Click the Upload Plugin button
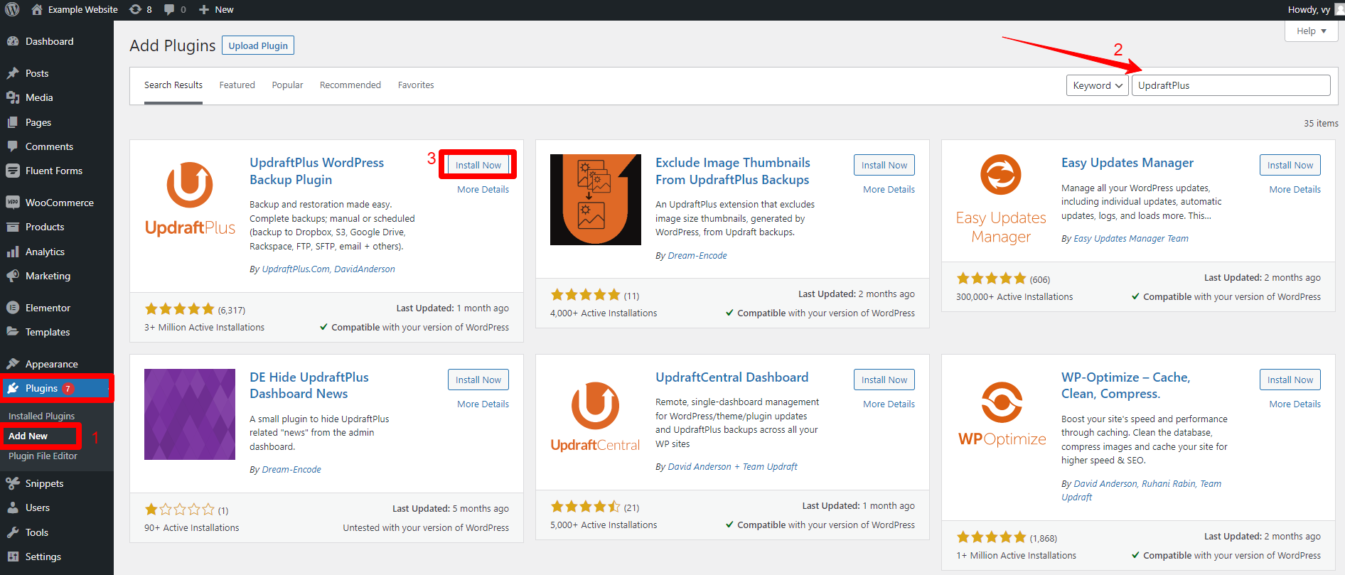 [258, 45]
